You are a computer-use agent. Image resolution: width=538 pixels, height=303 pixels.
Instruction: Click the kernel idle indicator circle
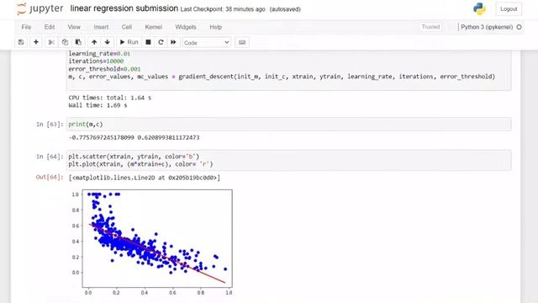coord(519,27)
